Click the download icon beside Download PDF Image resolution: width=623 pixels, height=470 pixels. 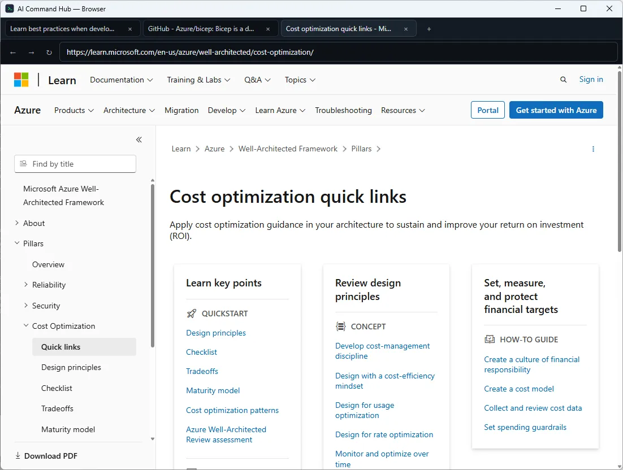click(18, 456)
